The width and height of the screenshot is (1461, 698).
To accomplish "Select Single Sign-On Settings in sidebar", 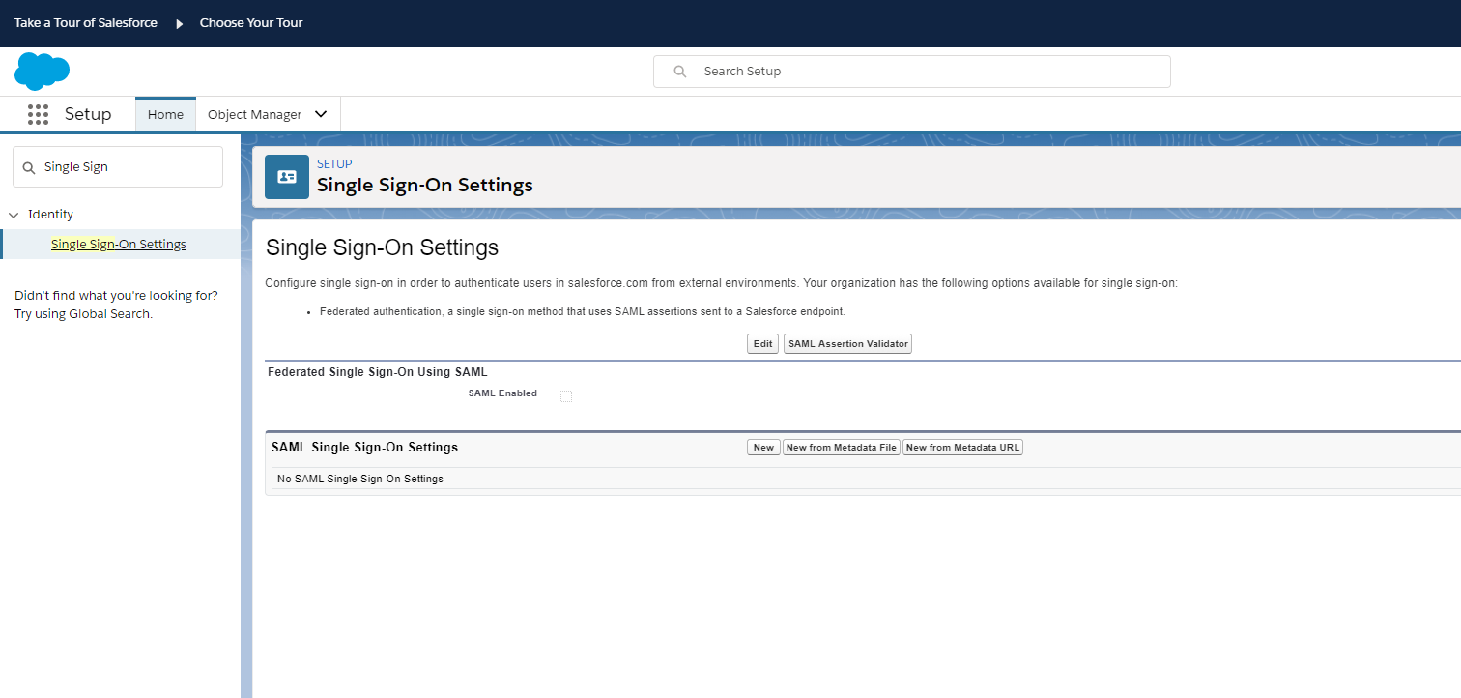I will [118, 245].
